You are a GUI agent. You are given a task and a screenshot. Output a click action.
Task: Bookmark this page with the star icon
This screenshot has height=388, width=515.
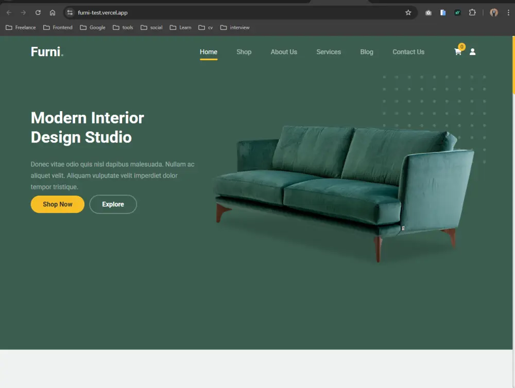[408, 12]
